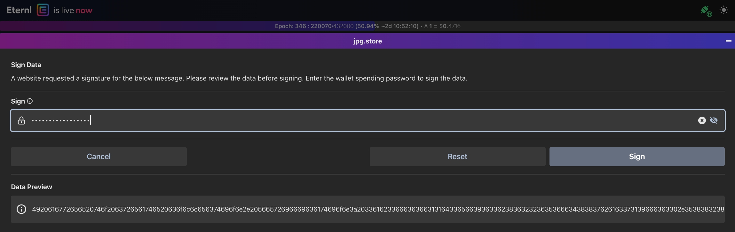Click the jpg.store title bar
This screenshot has height=232, width=735.
click(x=367, y=41)
